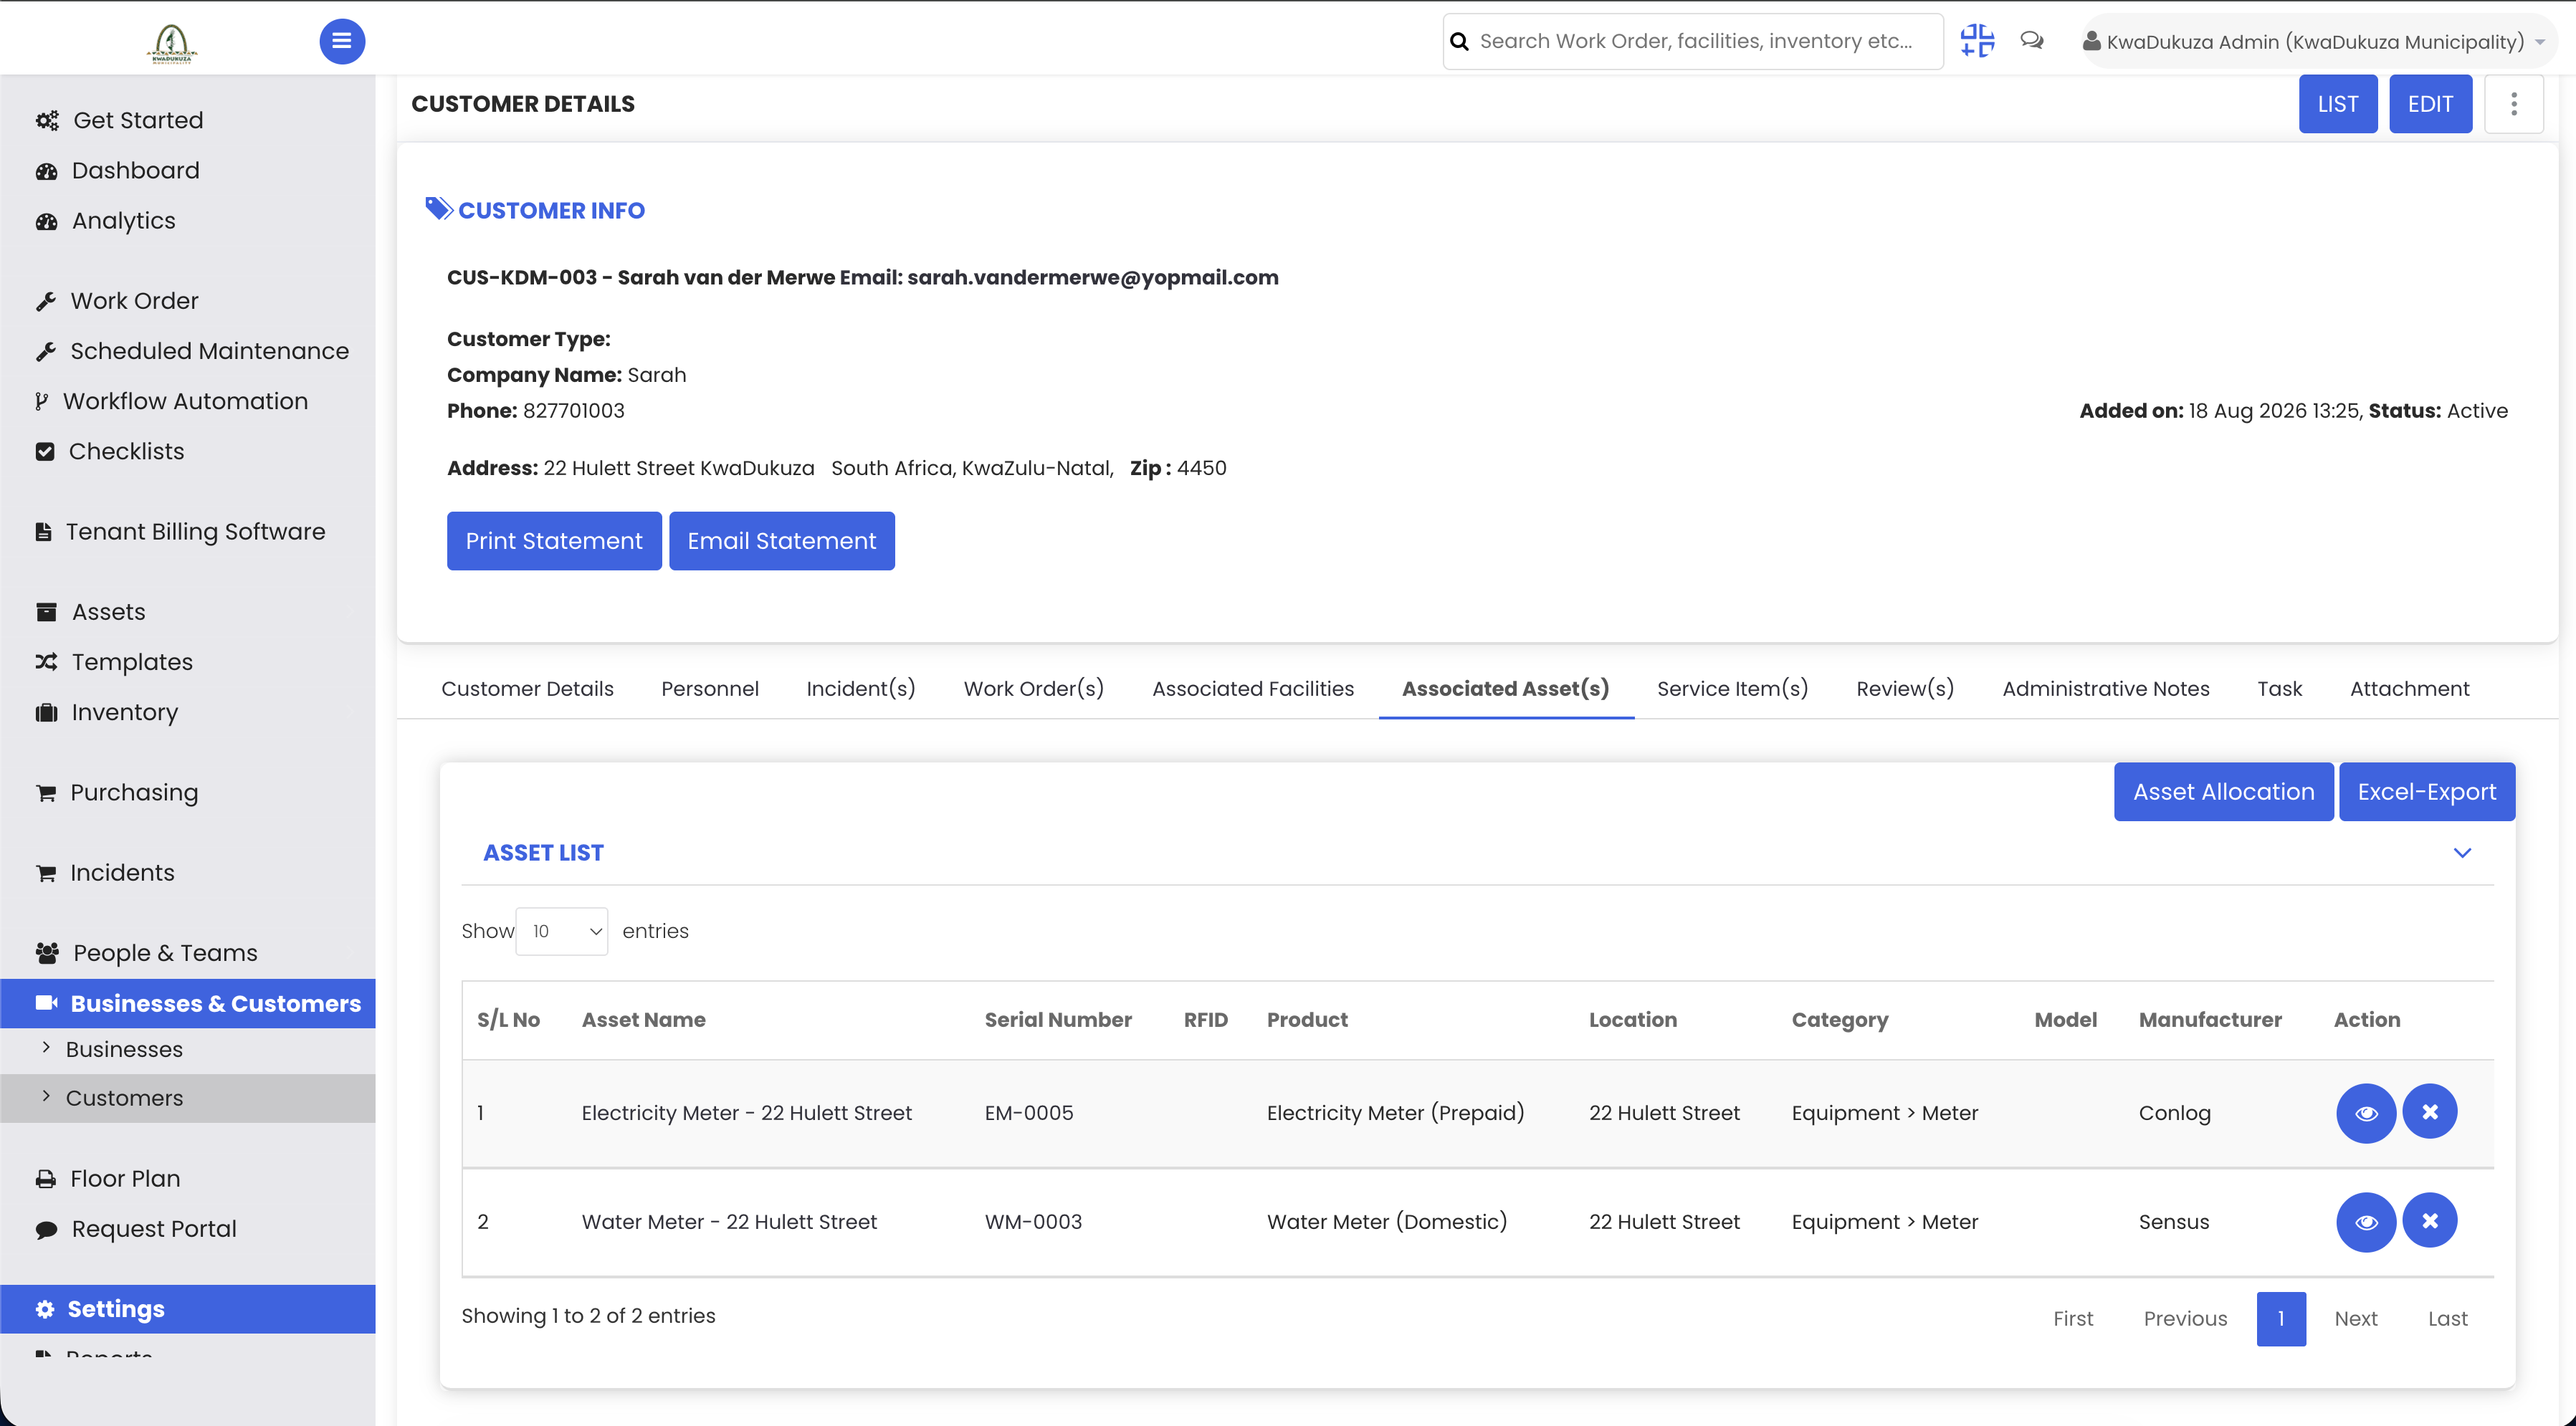
Task: Open the Attachment tab
Action: (2409, 689)
